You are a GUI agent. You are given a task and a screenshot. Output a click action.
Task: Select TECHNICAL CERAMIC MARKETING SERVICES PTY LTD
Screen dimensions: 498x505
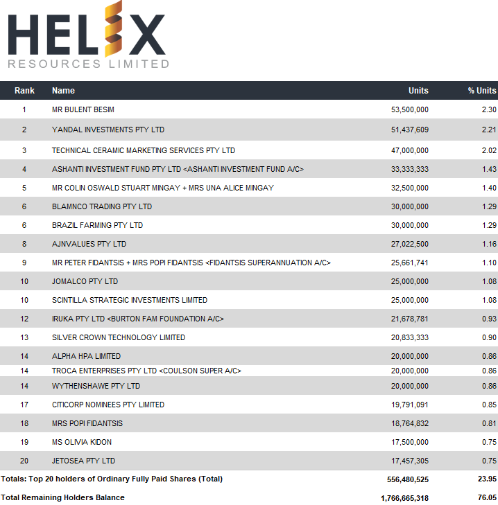144,150
